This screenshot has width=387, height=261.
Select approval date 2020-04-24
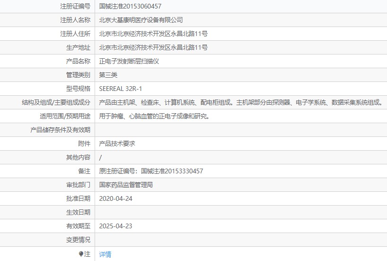tap(116, 198)
